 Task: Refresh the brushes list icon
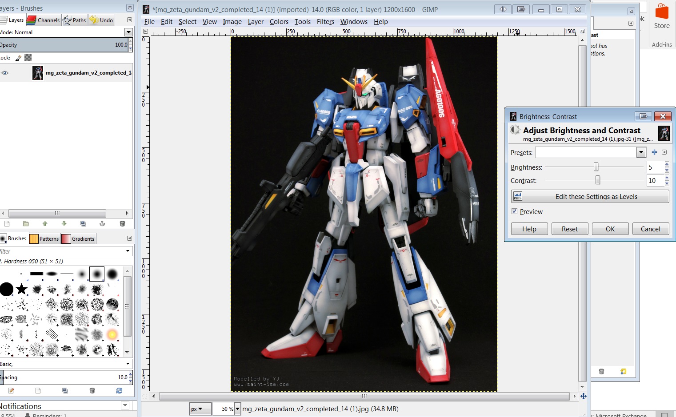point(119,391)
